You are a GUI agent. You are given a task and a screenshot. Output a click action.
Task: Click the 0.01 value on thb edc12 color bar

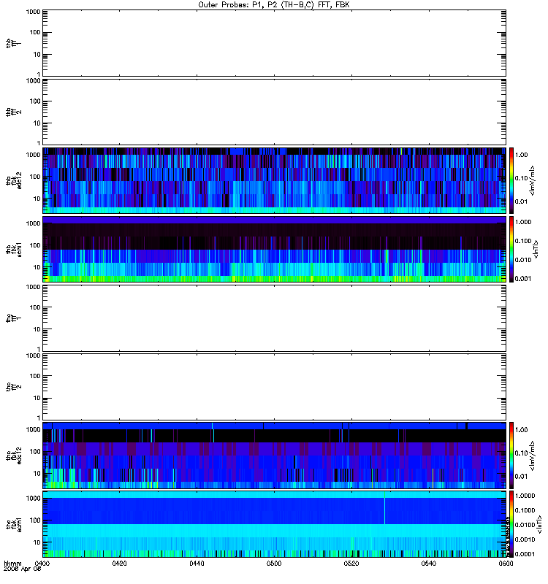click(521, 201)
